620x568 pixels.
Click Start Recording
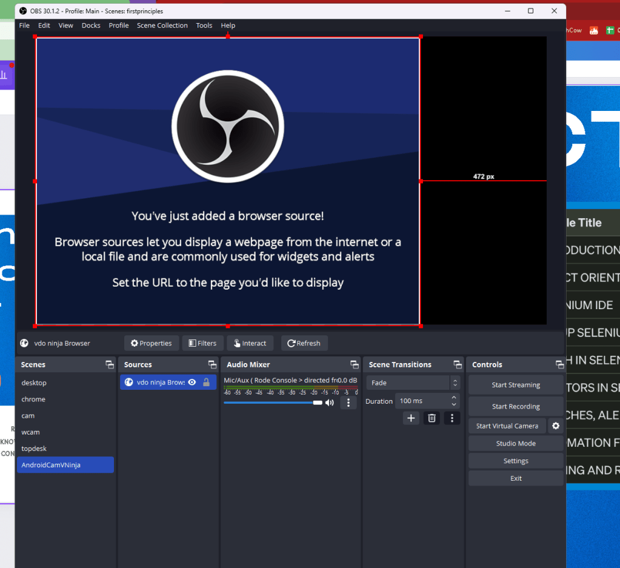click(516, 406)
